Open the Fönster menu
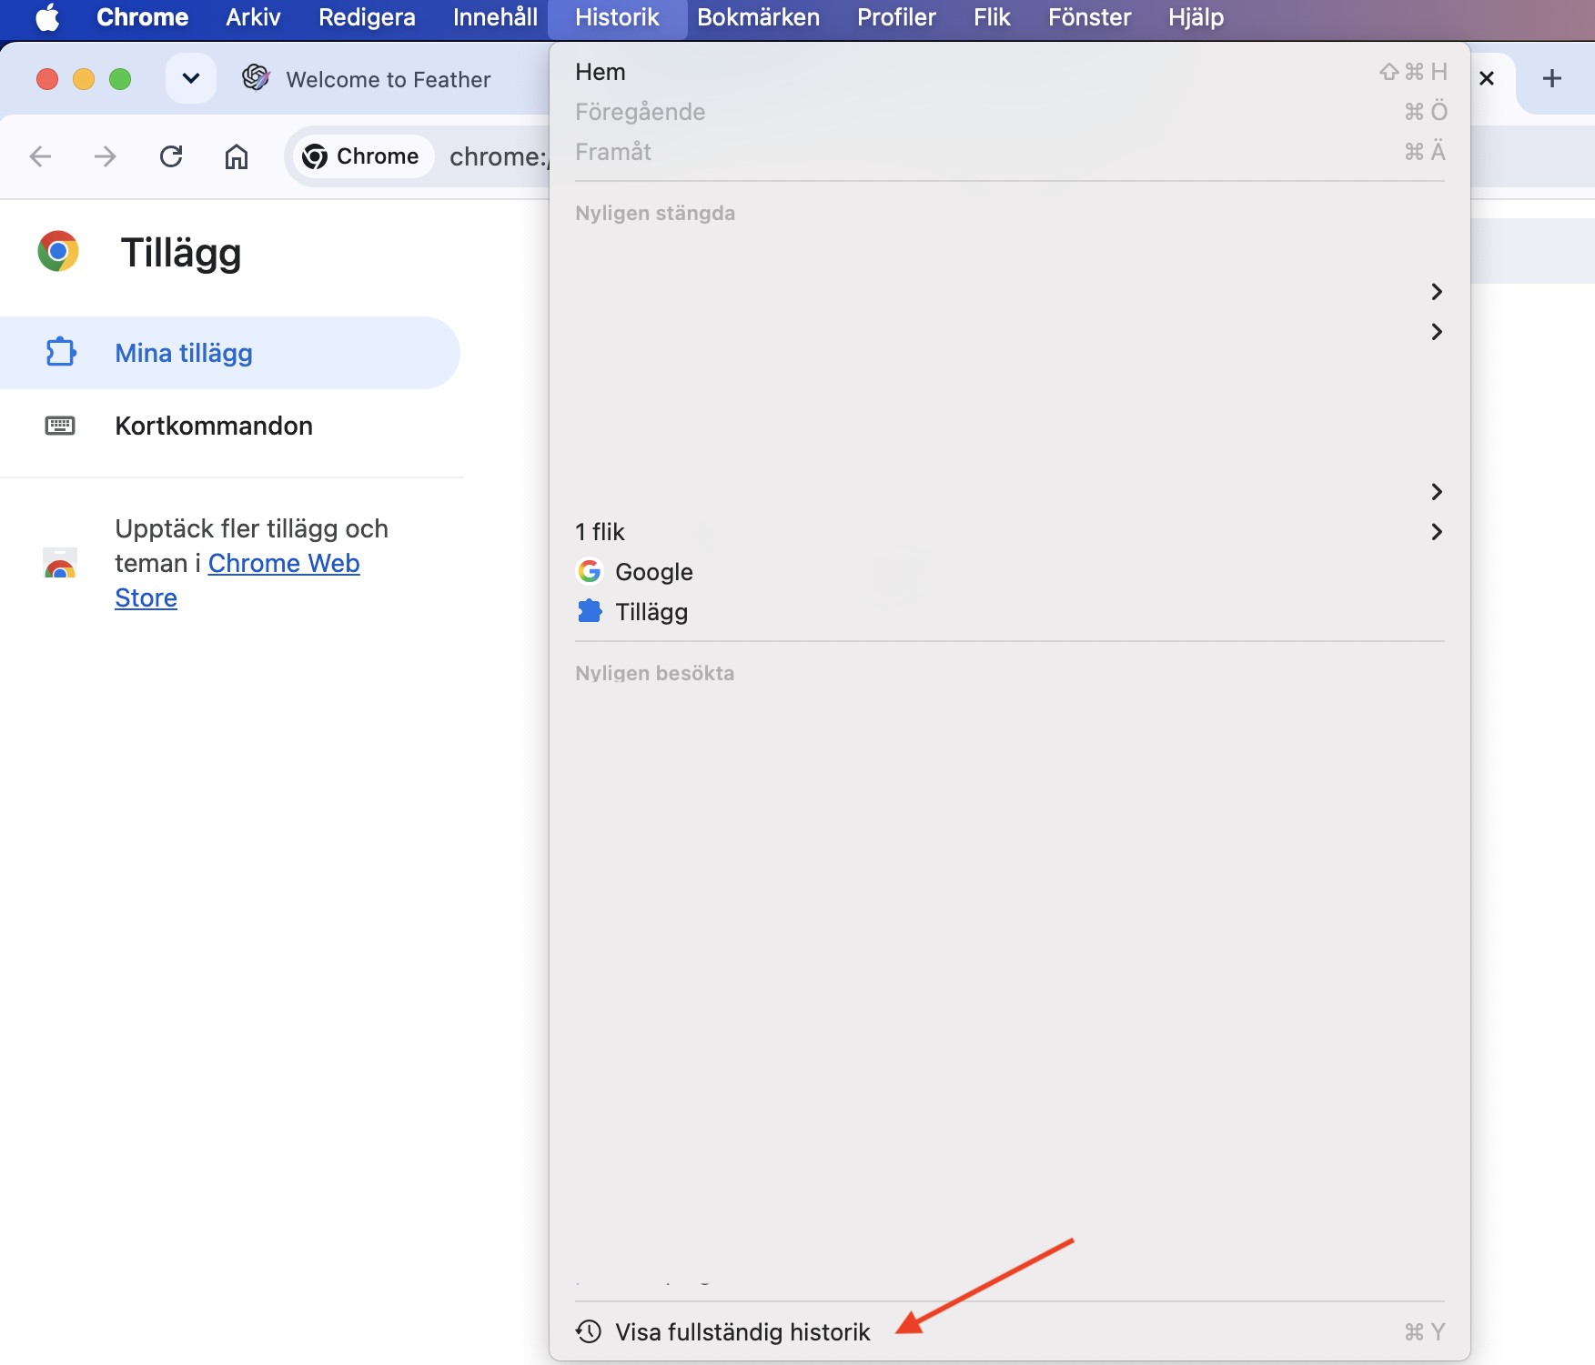This screenshot has width=1595, height=1365. [1089, 17]
